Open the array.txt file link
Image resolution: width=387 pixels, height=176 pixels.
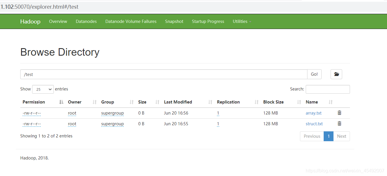click(314, 113)
